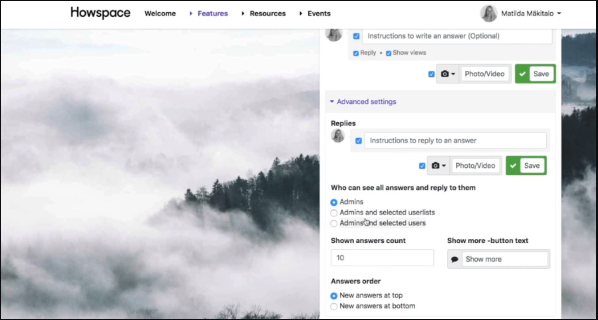This screenshot has height=320, width=598.
Task: Click the 'Show more -button text' label
Action: [488, 241]
